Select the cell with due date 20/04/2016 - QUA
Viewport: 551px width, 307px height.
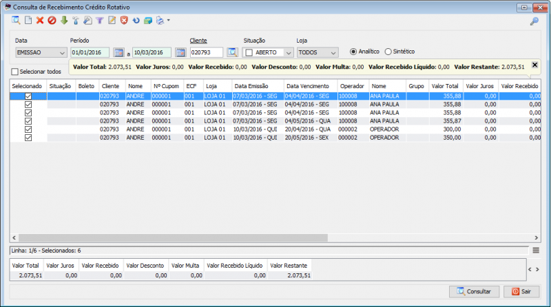(x=311, y=129)
